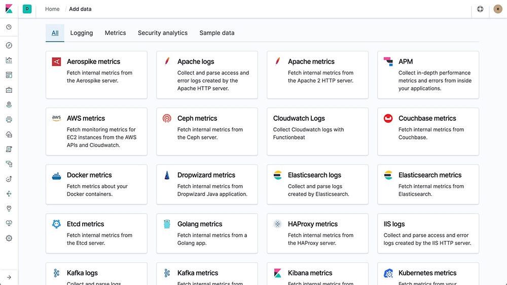
Task: Open Couchbase metrics card title
Action: coord(427,118)
